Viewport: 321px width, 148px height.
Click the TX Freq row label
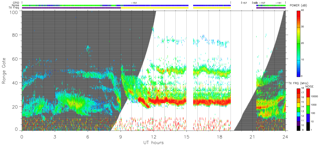click(x=14, y=8)
